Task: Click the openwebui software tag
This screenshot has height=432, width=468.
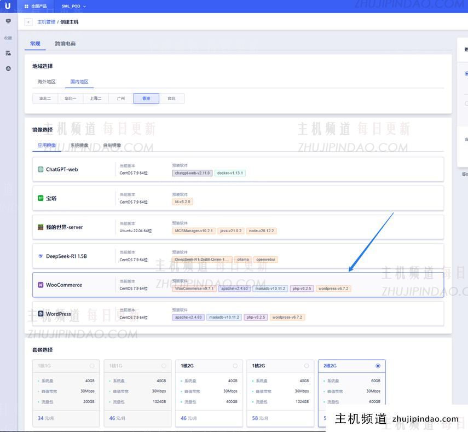Action: coord(265,260)
